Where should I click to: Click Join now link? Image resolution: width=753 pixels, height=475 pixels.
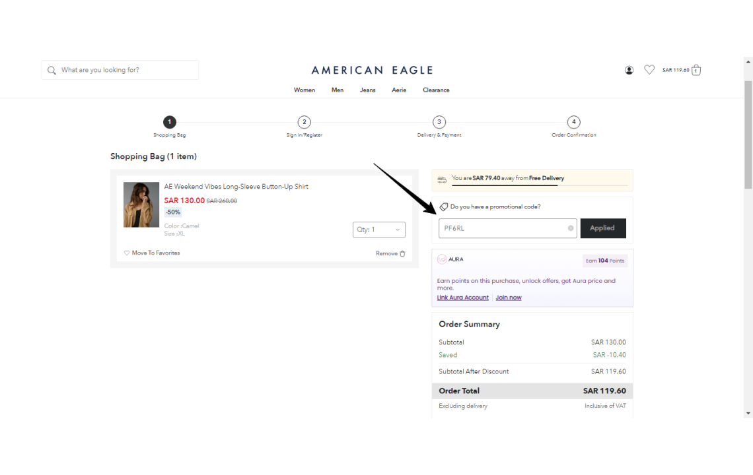pyautogui.click(x=509, y=298)
